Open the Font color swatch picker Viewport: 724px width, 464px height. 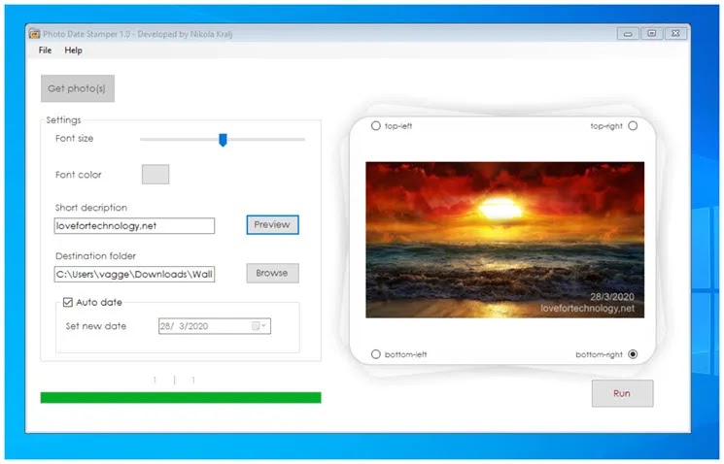[155, 175]
